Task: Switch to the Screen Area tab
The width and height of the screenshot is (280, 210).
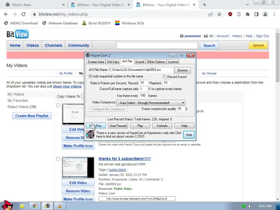Action: pyautogui.click(x=96, y=62)
